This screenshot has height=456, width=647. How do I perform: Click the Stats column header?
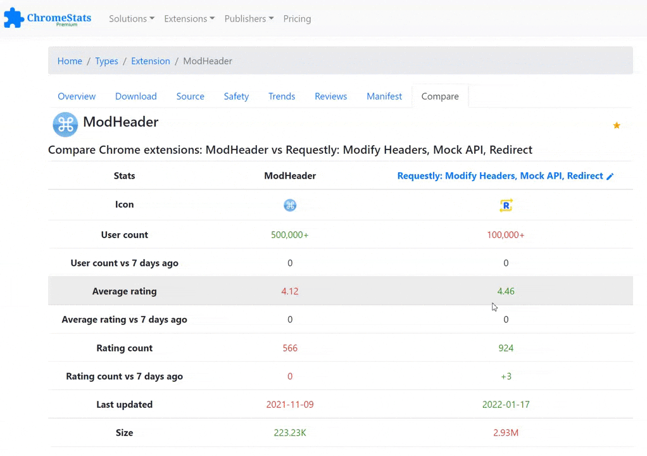pyautogui.click(x=124, y=176)
